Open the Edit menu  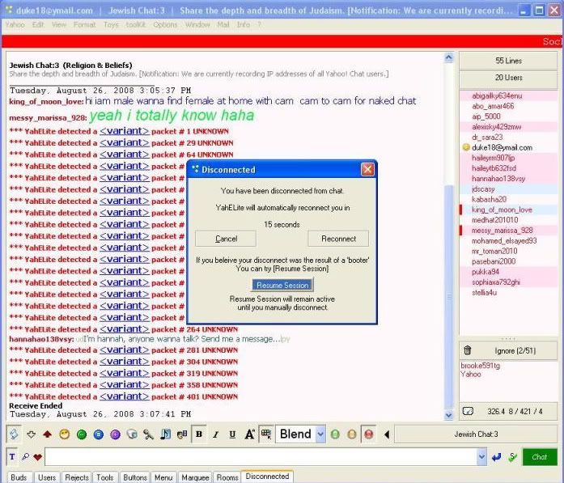tap(38, 24)
